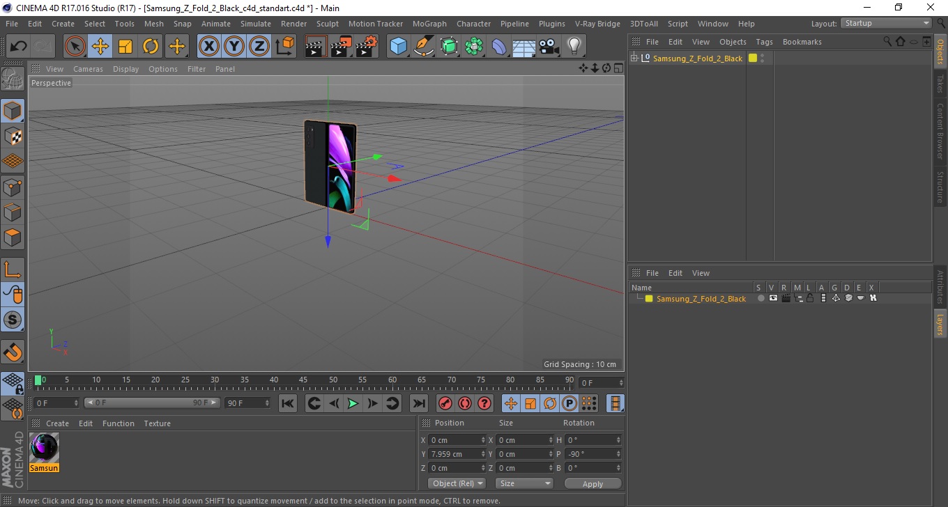This screenshot has width=948, height=507.
Task: Click the Make Editable icon
Action: coord(13,79)
